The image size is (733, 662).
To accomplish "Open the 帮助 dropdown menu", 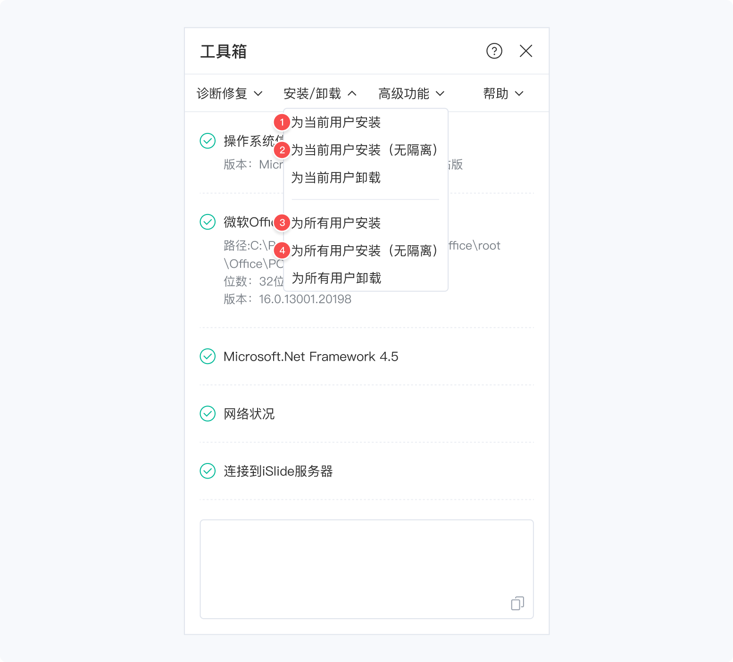I will [503, 93].
